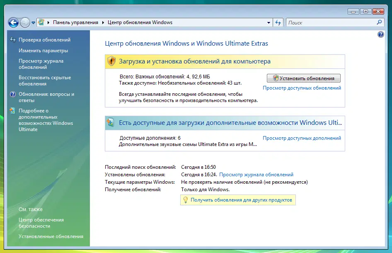Open Изменить параметры link

(x=43, y=51)
